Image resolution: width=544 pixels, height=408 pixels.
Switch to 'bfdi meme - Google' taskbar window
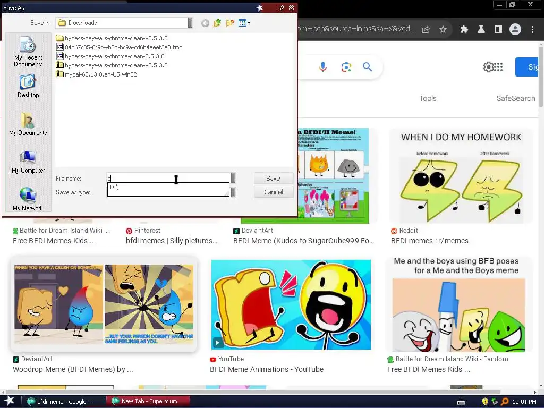63,402
